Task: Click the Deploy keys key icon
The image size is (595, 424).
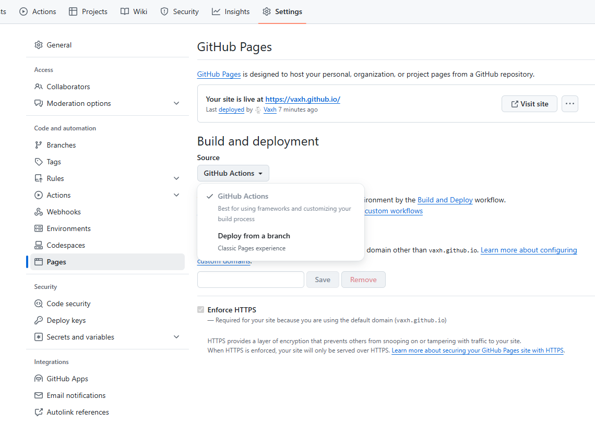Action: (38, 320)
